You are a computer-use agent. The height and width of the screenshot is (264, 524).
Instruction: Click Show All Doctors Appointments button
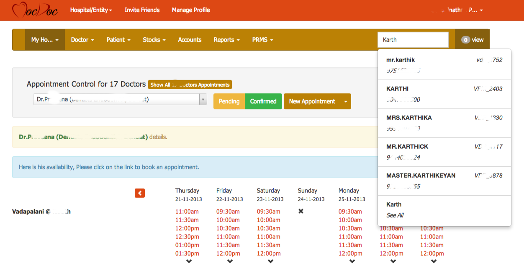pyautogui.click(x=190, y=85)
